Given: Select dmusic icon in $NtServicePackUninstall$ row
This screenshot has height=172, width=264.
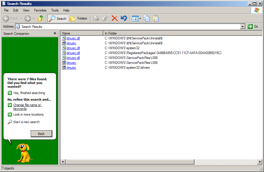Looking at the screenshot, I should 64,43.
